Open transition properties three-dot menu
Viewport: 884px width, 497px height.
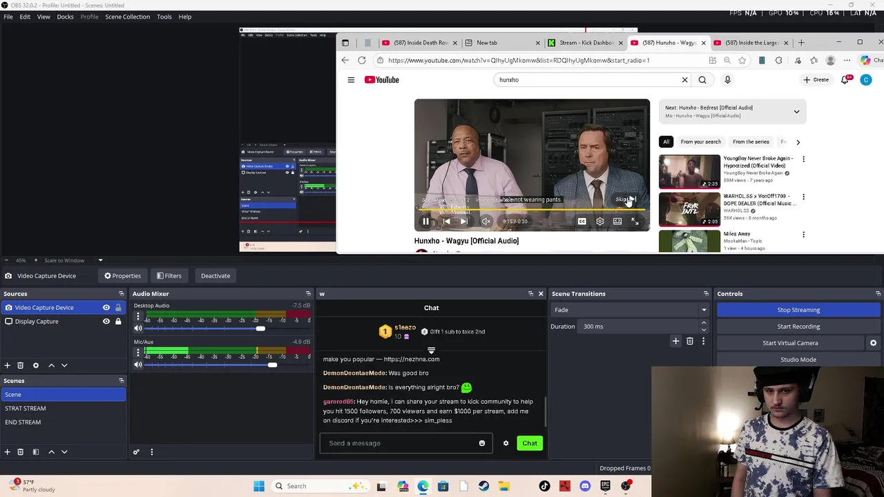coord(704,341)
